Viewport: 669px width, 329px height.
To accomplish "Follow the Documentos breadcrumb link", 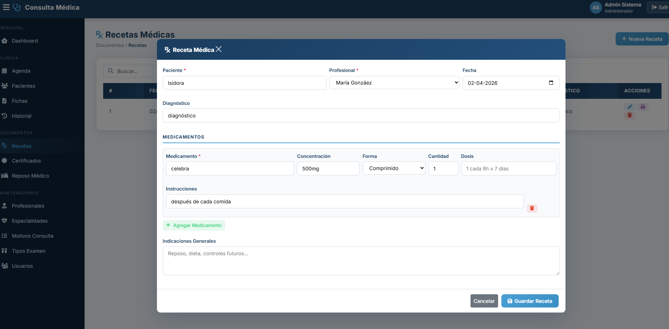I will (110, 45).
